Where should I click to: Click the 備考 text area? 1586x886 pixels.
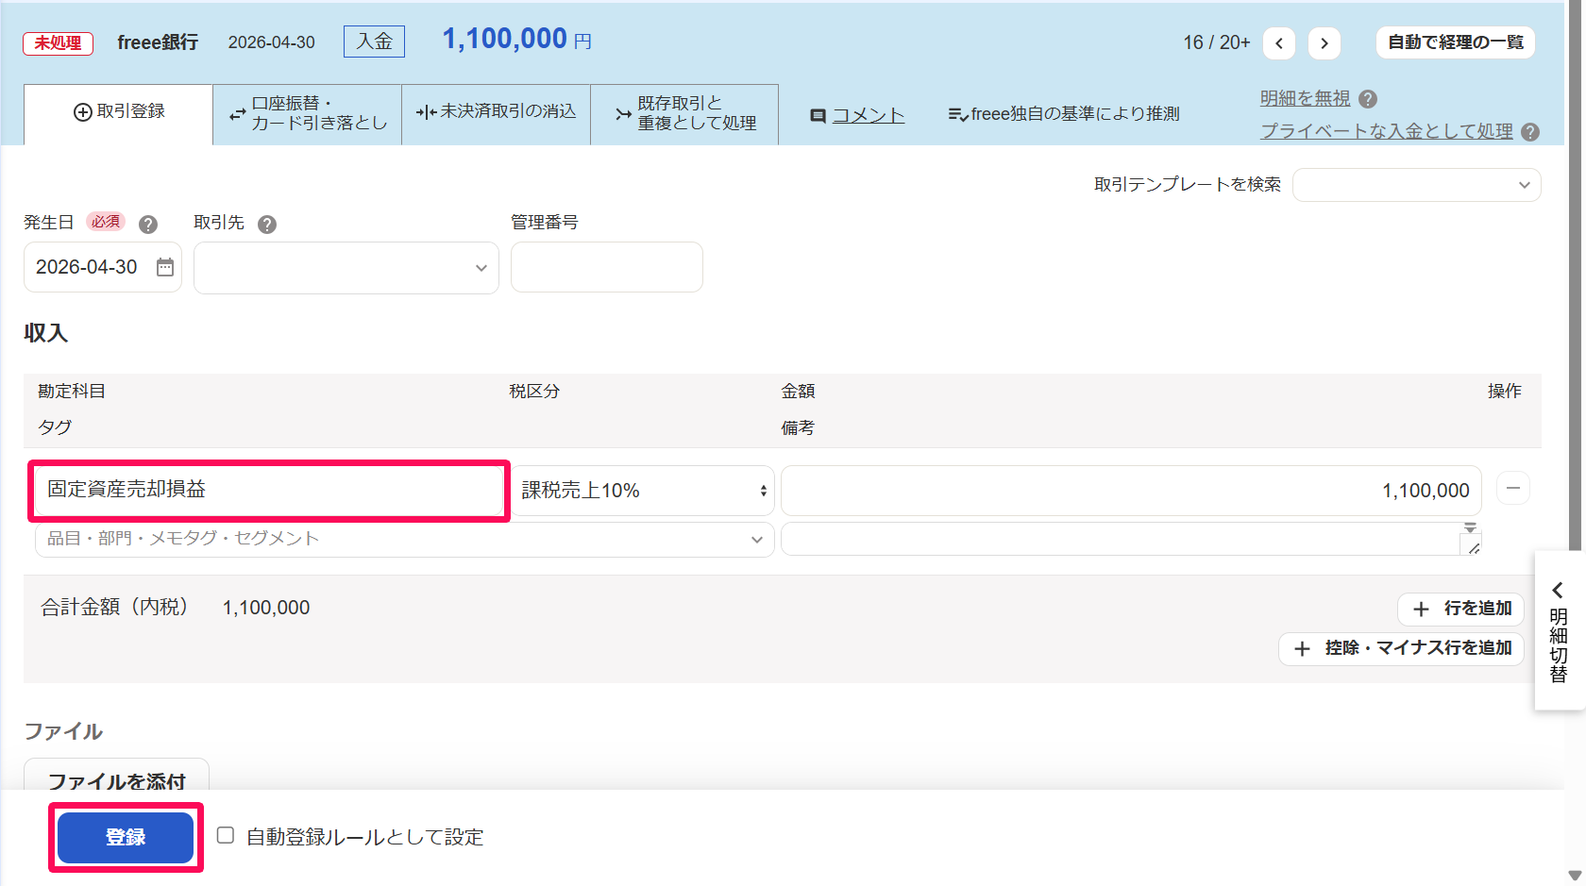coord(1131,539)
